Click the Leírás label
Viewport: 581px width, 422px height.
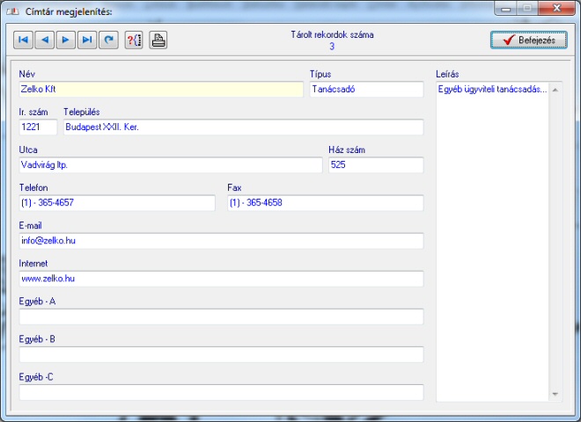point(447,74)
